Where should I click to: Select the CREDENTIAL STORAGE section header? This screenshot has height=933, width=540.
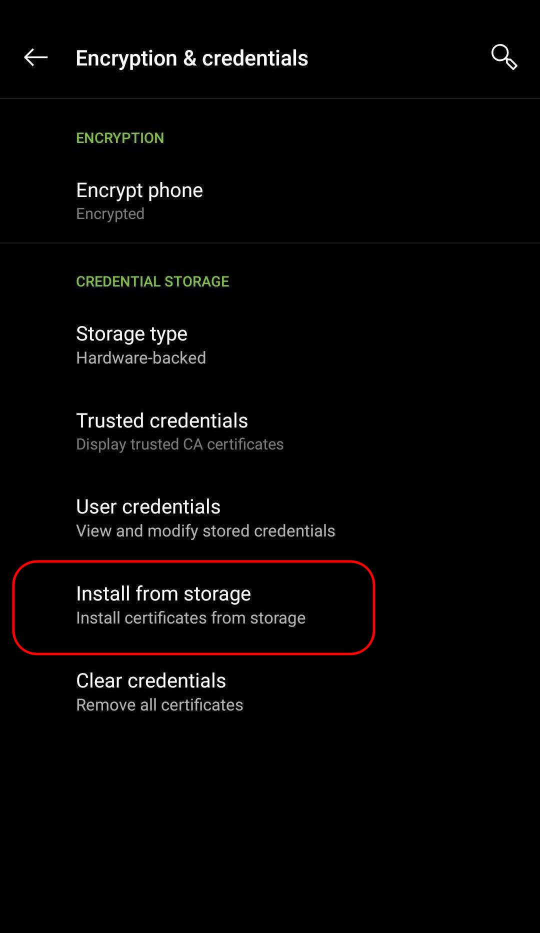coord(152,281)
